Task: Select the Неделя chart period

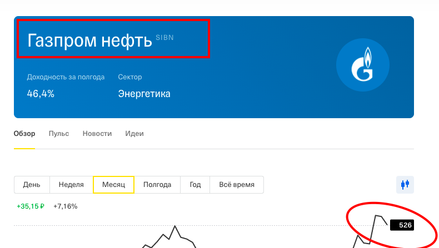Action: click(71, 185)
